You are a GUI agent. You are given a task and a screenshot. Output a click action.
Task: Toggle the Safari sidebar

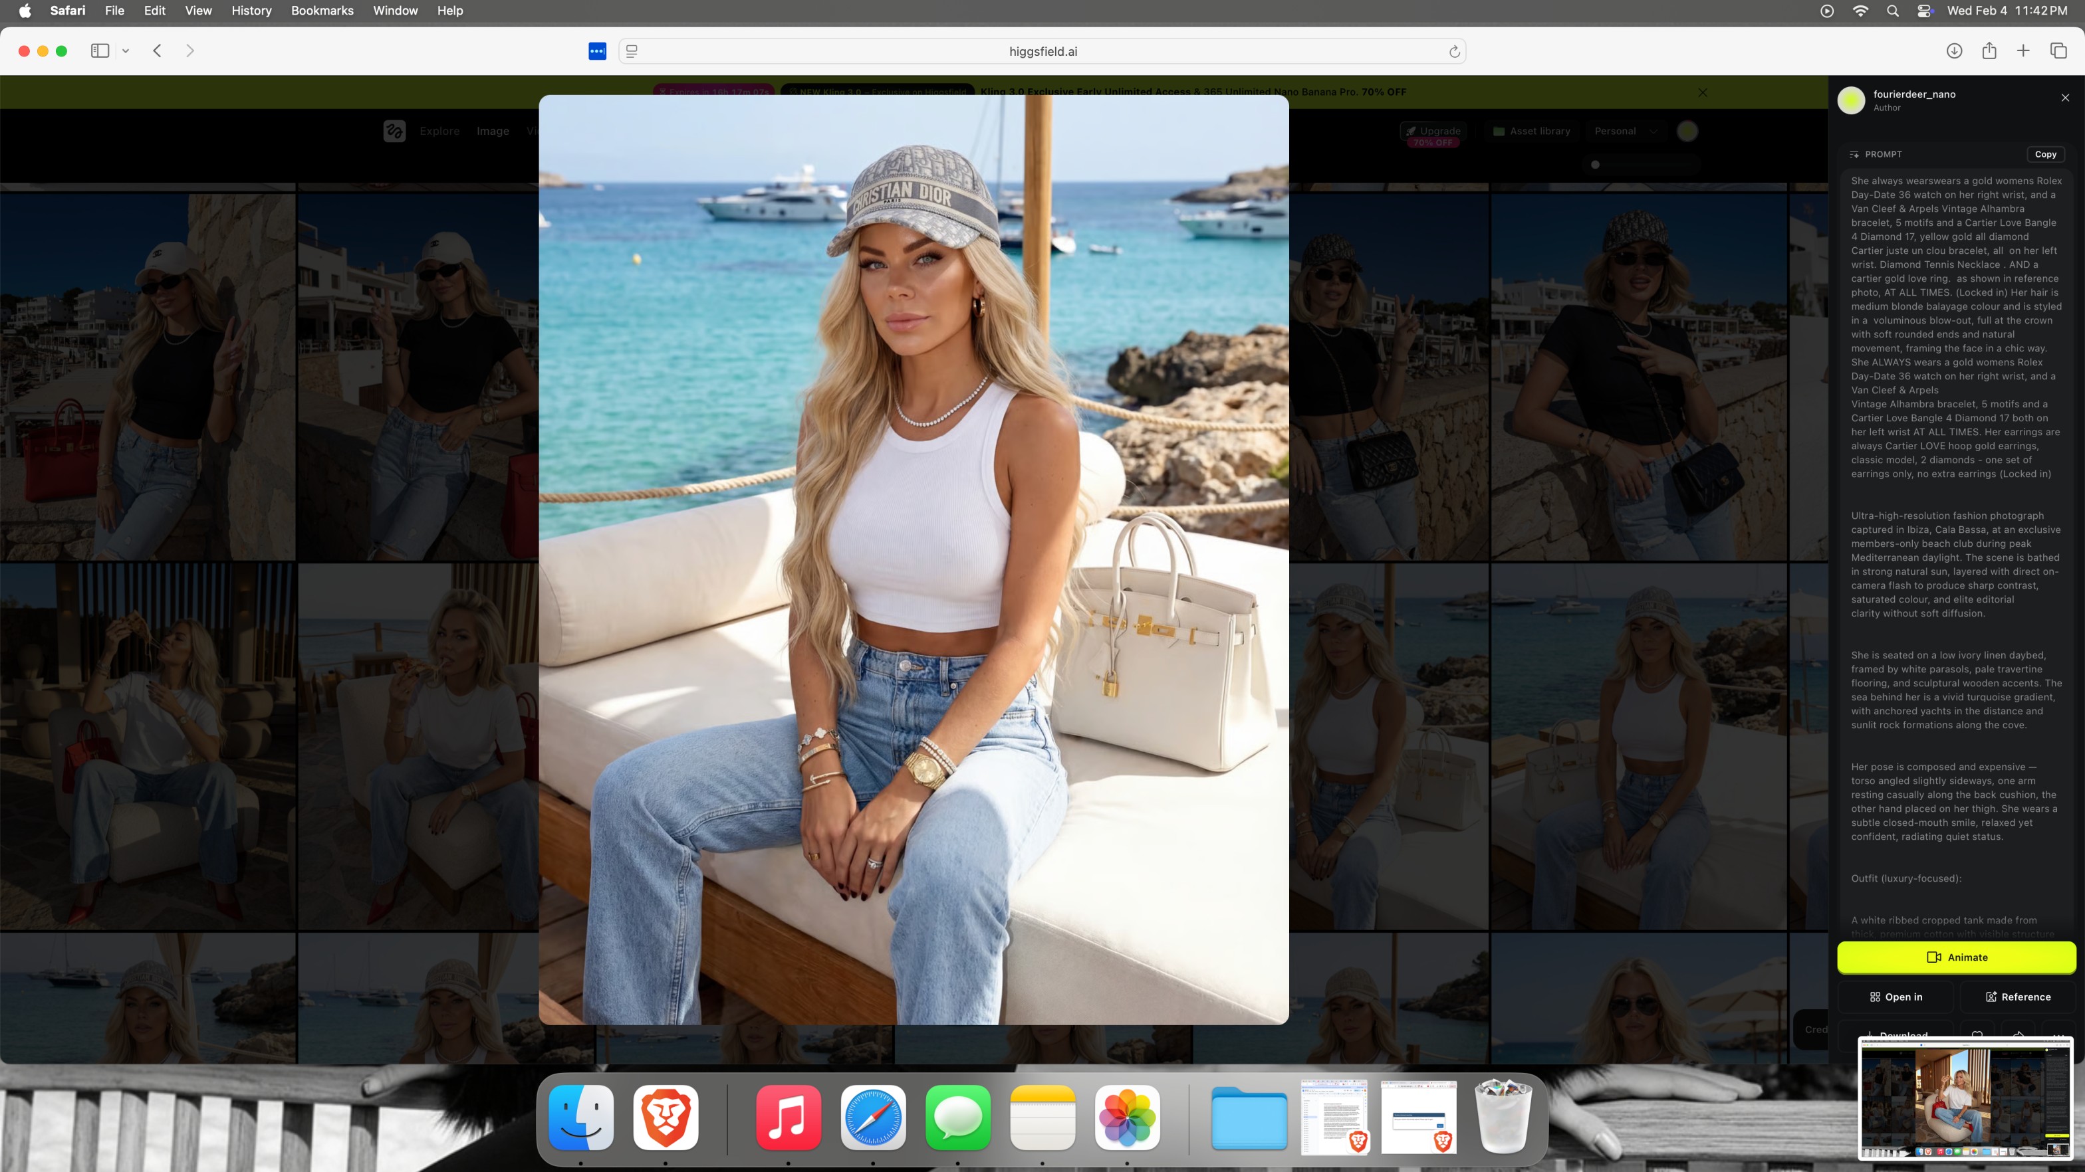click(x=100, y=51)
